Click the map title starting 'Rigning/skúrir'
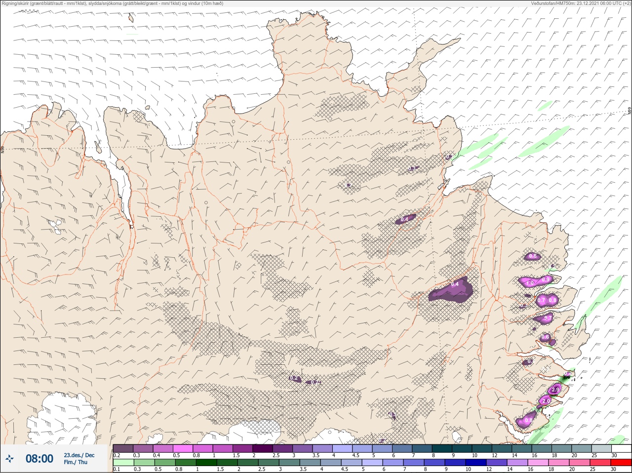 pos(112,3)
